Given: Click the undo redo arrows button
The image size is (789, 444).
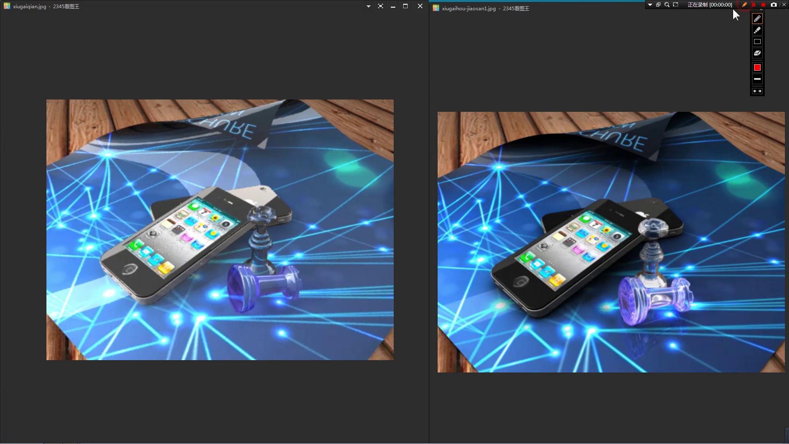Looking at the screenshot, I should (757, 91).
